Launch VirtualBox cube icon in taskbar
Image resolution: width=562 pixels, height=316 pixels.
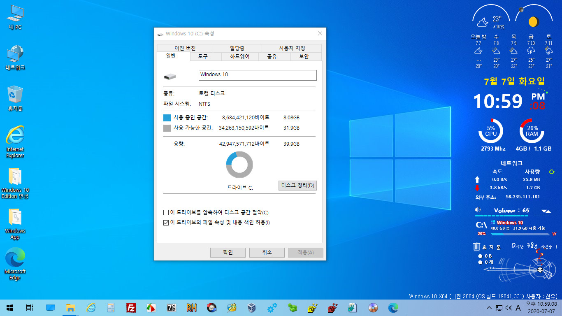[252, 307]
